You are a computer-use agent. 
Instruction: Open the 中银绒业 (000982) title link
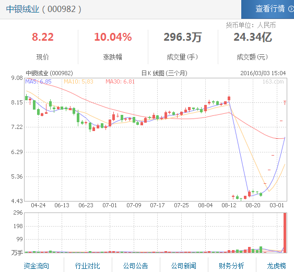coord(44,9)
